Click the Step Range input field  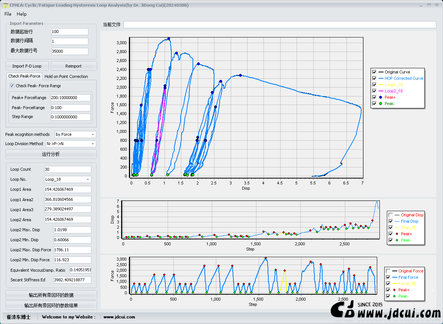(x=70, y=117)
